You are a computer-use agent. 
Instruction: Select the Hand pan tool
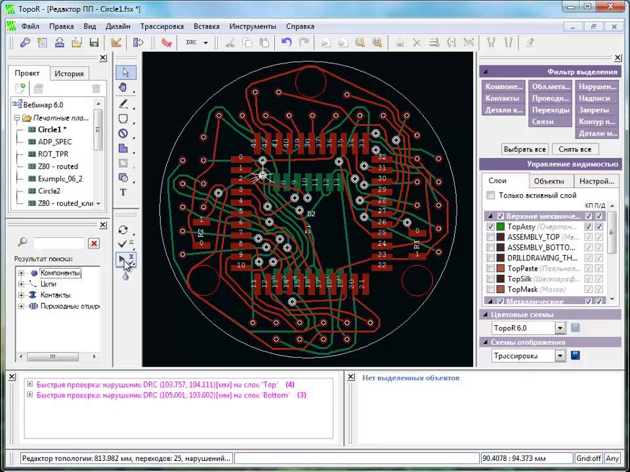[123, 87]
